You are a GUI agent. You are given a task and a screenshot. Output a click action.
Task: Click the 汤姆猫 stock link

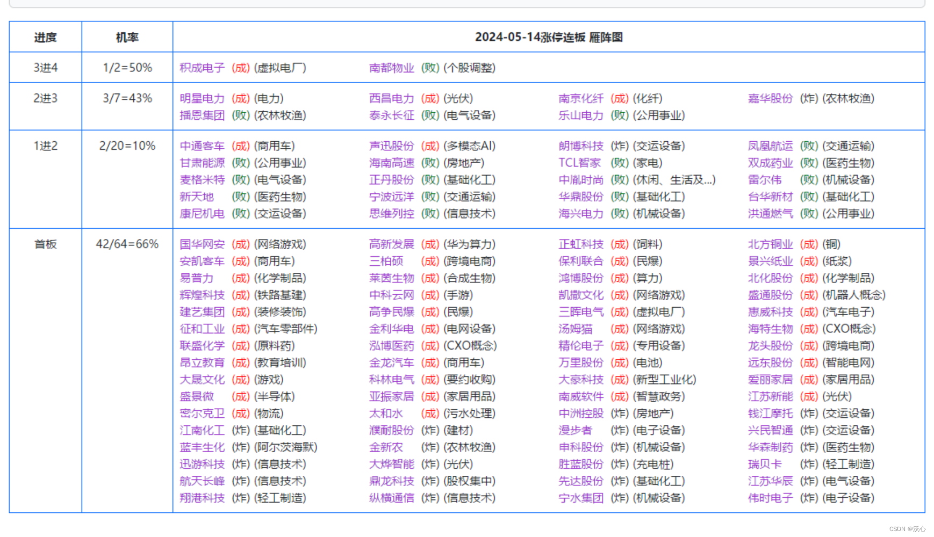[575, 329]
